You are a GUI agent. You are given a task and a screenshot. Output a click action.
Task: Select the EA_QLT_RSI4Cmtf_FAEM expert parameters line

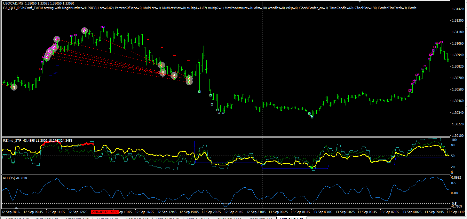(x=209, y=8)
